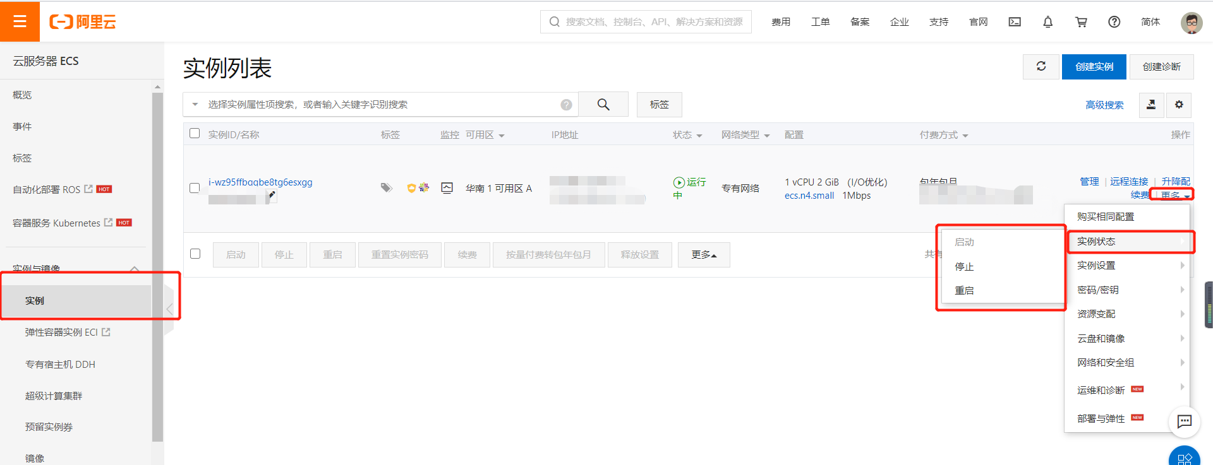Viewport: 1213px width, 465px height.
Task: Click the 工单 top navigation item
Action: click(x=820, y=22)
